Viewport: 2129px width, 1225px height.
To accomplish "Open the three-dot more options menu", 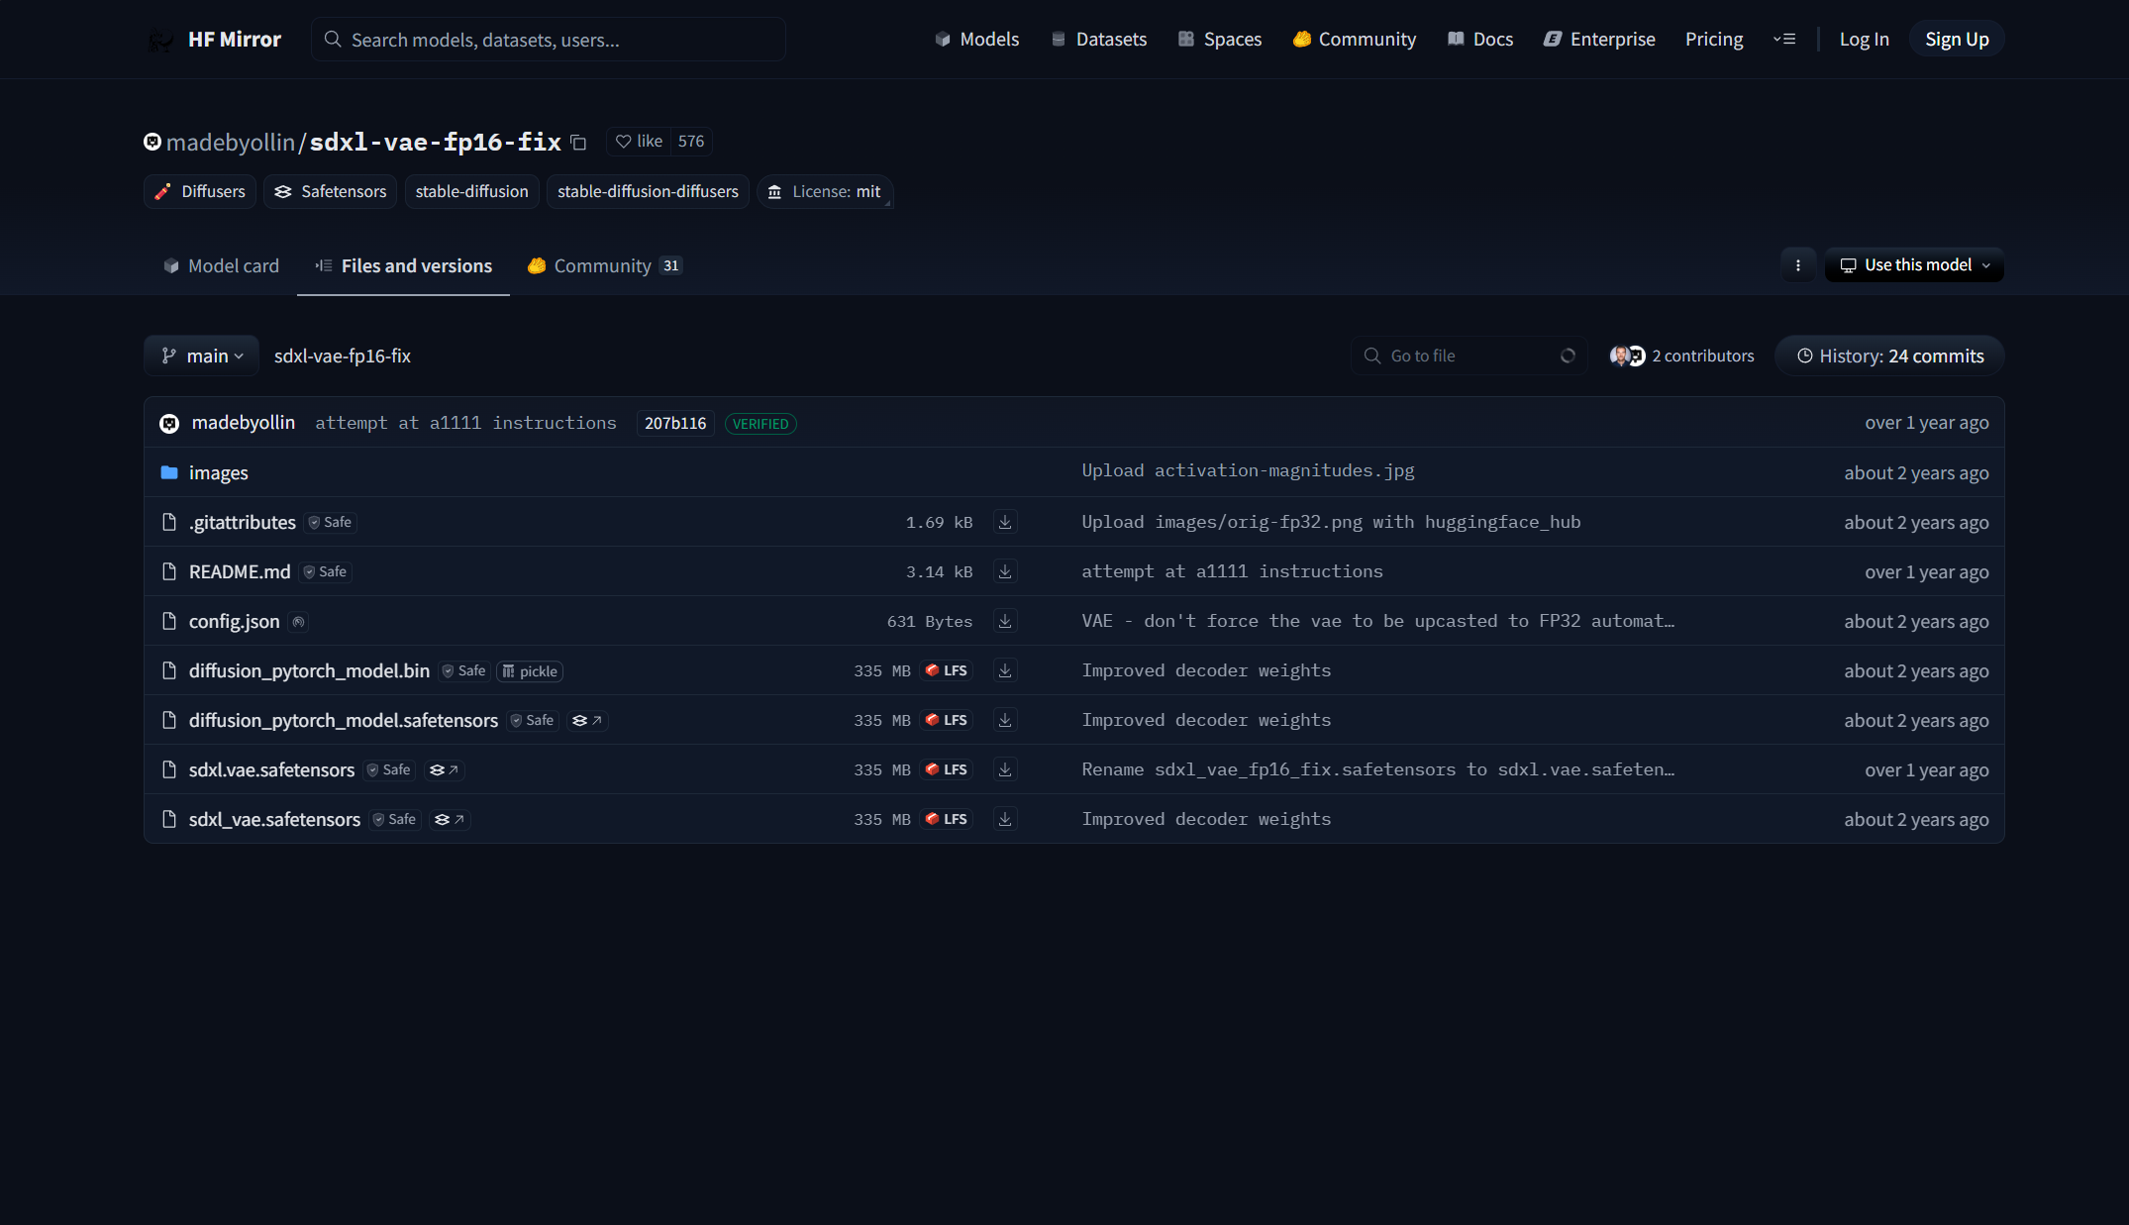I will click(1798, 265).
